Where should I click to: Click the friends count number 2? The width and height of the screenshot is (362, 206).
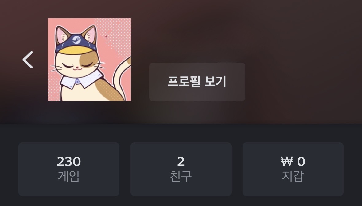181,161
